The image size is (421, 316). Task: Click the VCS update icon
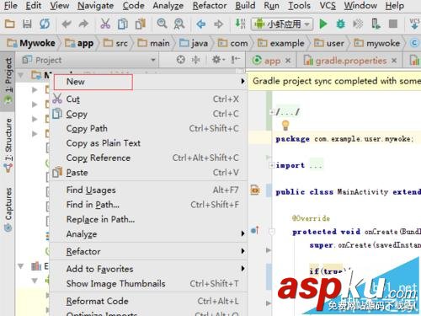click(414, 24)
